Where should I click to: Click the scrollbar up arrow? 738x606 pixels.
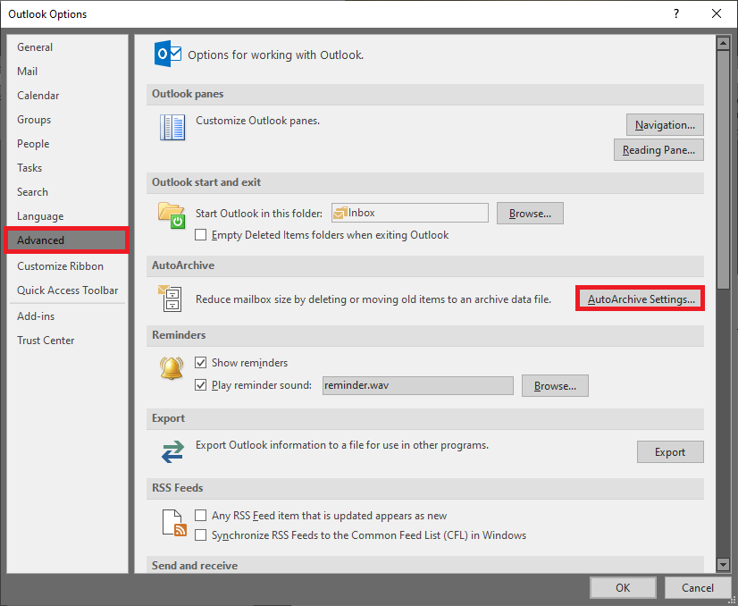(723, 43)
